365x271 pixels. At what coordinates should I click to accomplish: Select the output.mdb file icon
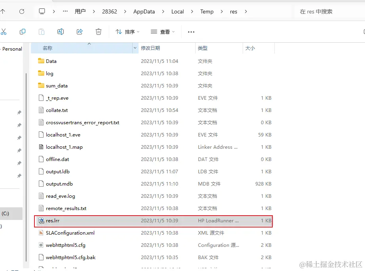(x=41, y=184)
